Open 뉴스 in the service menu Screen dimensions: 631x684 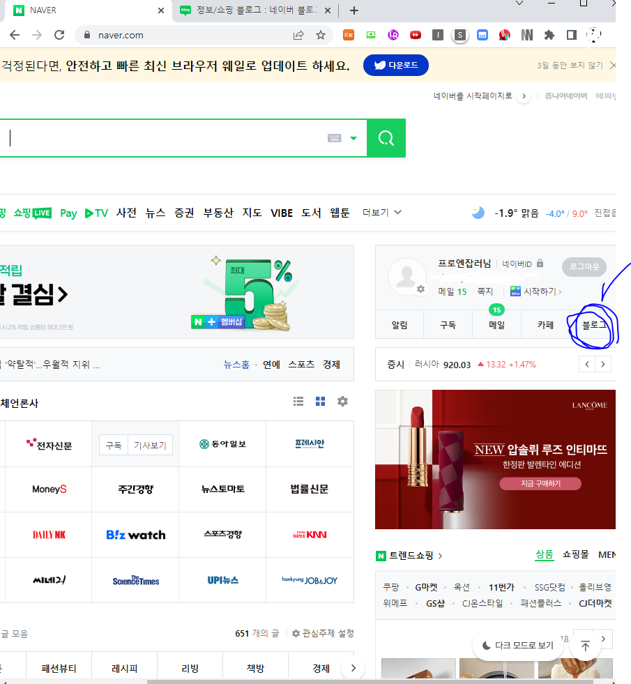[155, 213]
